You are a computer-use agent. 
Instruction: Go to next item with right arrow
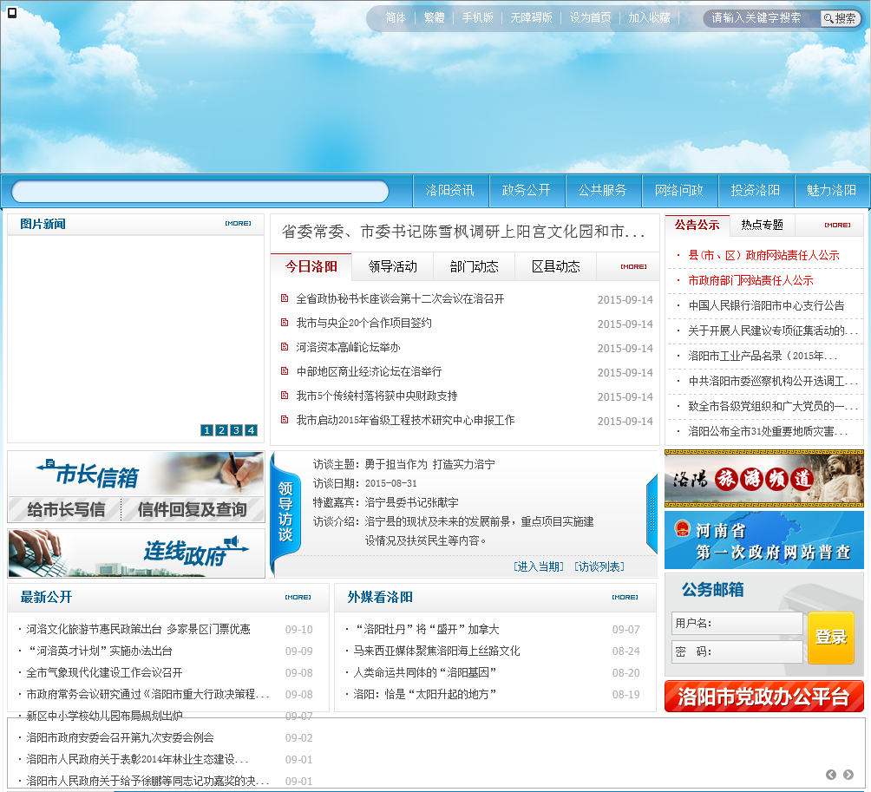pyautogui.click(x=848, y=775)
